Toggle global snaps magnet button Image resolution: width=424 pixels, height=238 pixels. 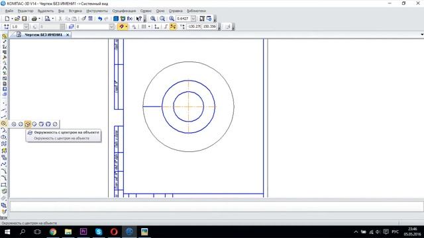pyautogui.click(x=121, y=26)
